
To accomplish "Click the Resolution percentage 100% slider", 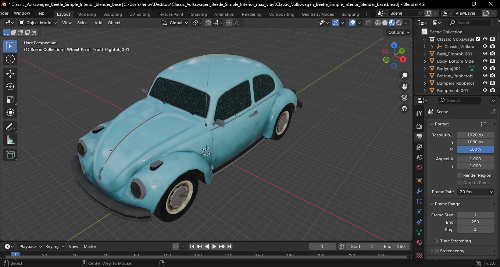I will point(475,149).
